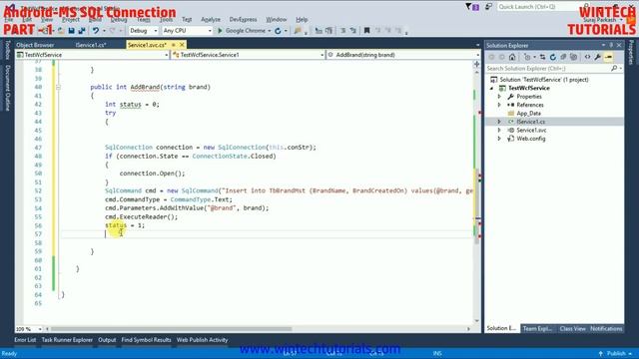Open the Help menu

[x=302, y=20]
